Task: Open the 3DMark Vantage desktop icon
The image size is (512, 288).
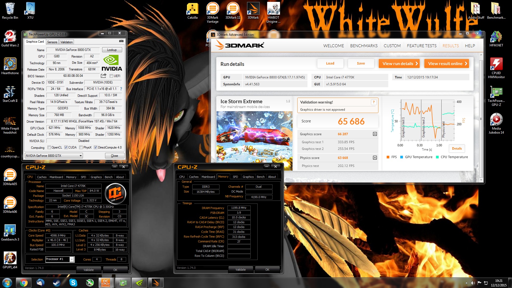Action: (213, 13)
